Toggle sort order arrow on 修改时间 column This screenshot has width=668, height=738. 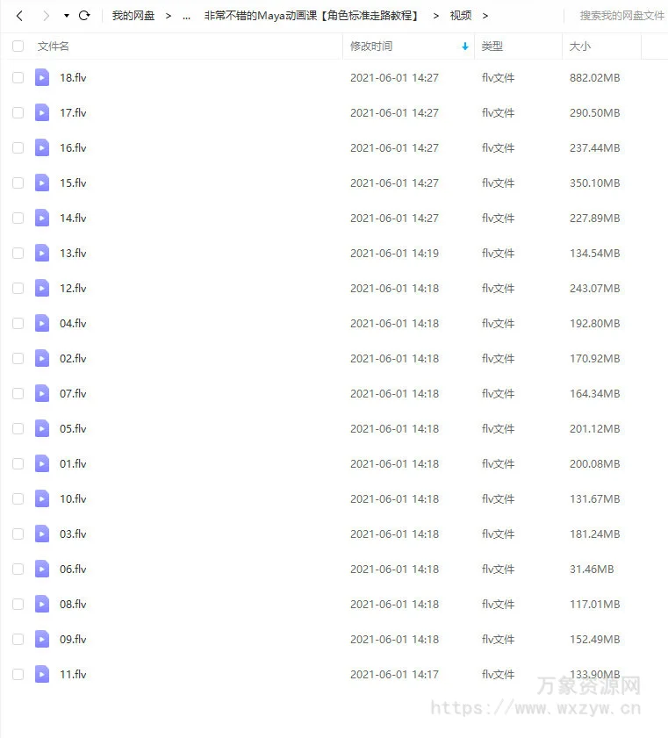tap(464, 47)
